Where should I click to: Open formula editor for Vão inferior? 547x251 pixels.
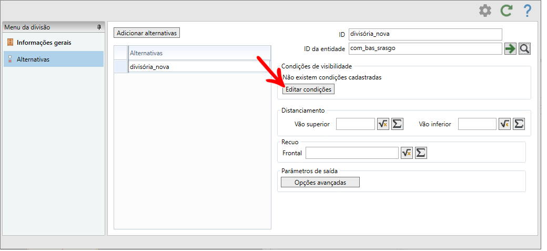505,124
